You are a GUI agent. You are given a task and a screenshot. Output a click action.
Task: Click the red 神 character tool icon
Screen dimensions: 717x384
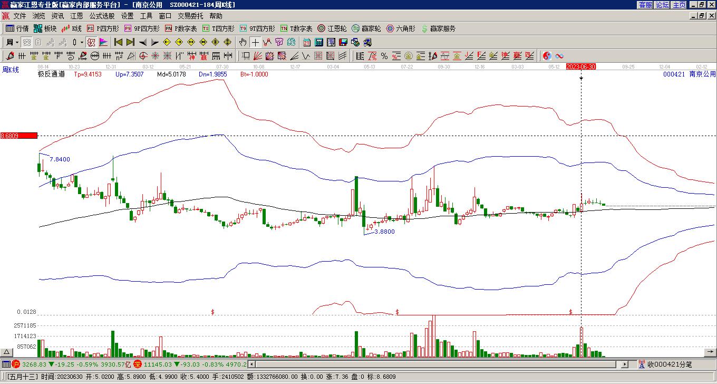(x=191, y=56)
